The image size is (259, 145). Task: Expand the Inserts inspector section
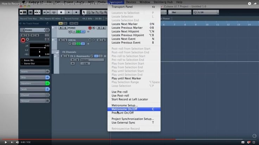(x=32, y=71)
